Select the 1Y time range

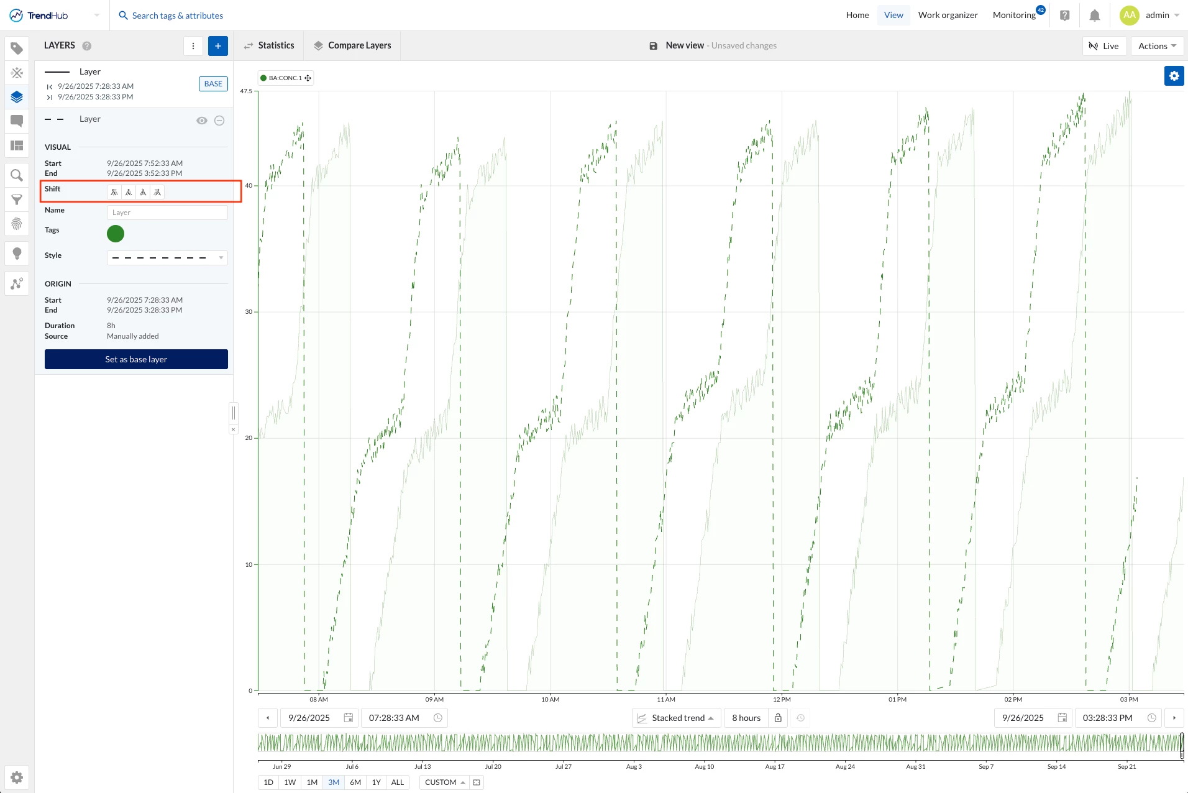point(377,782)
